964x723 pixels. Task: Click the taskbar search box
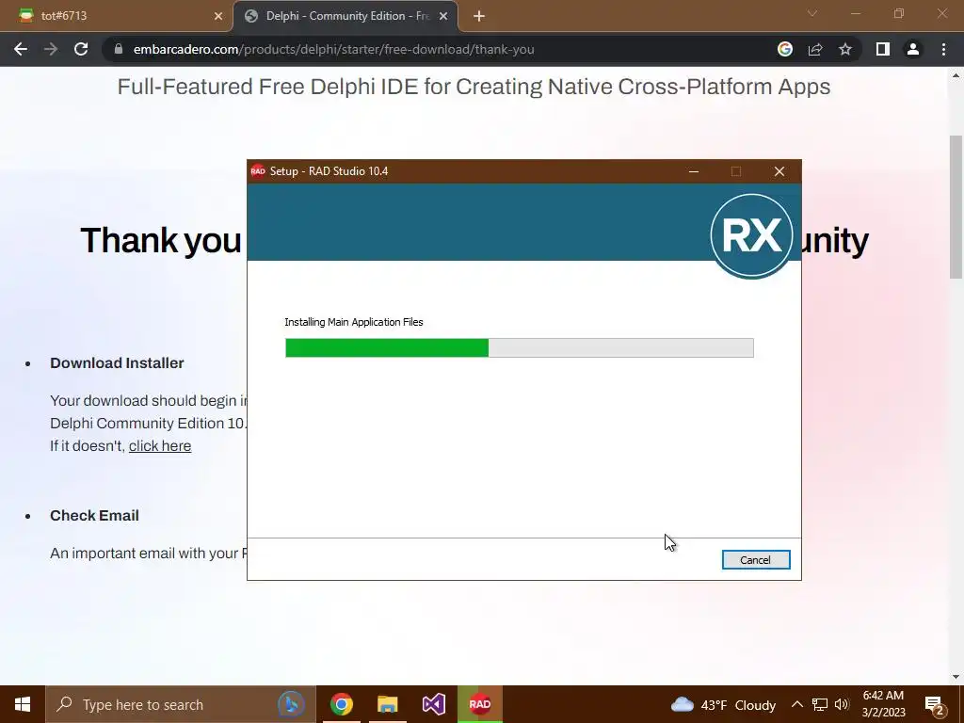coord(180,704)
